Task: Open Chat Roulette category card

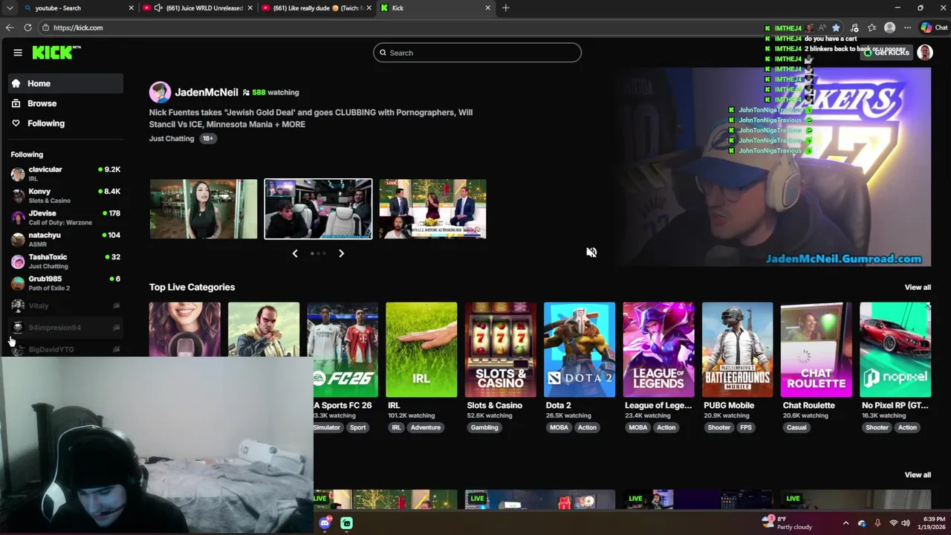Action: [x=817, y=349]
